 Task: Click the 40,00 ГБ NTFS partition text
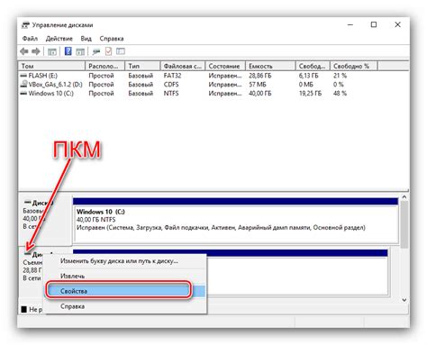[x=95, y=220]
